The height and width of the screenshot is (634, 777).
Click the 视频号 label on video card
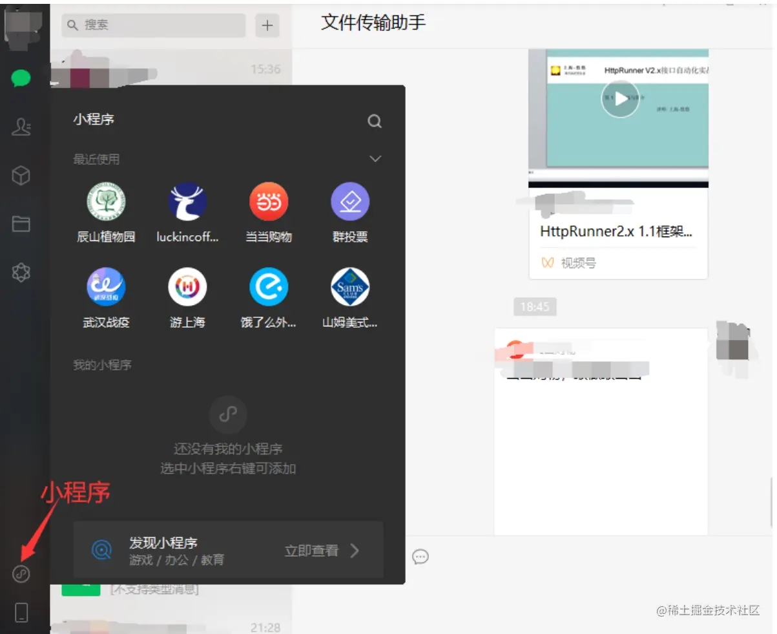tap(578, 263)
